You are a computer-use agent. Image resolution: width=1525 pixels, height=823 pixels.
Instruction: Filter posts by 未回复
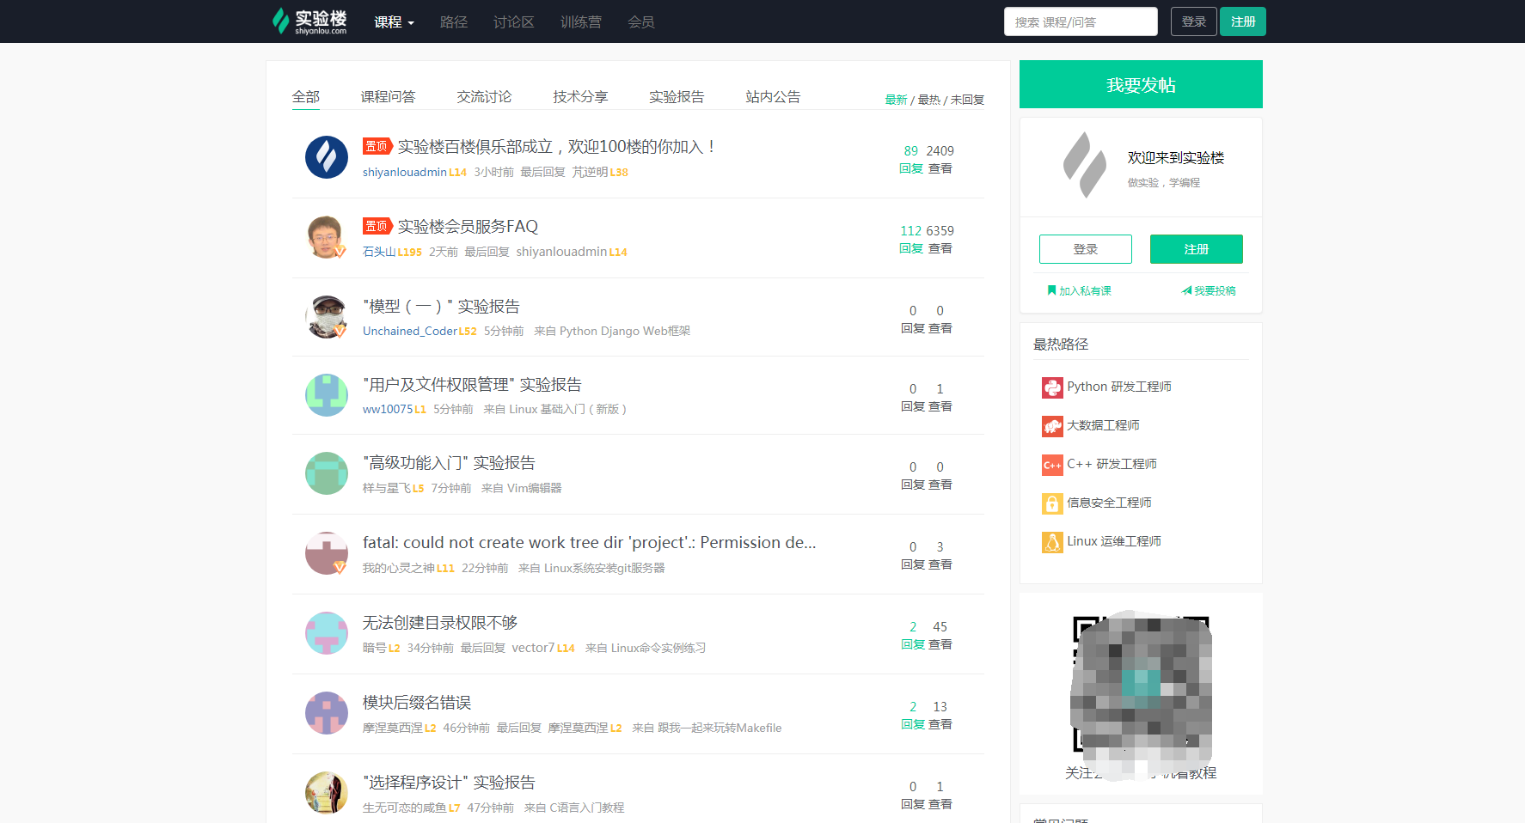tap(968, 100)
